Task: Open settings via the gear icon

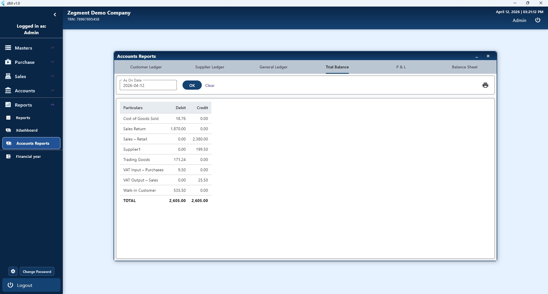Action: (x=13, y=271)
